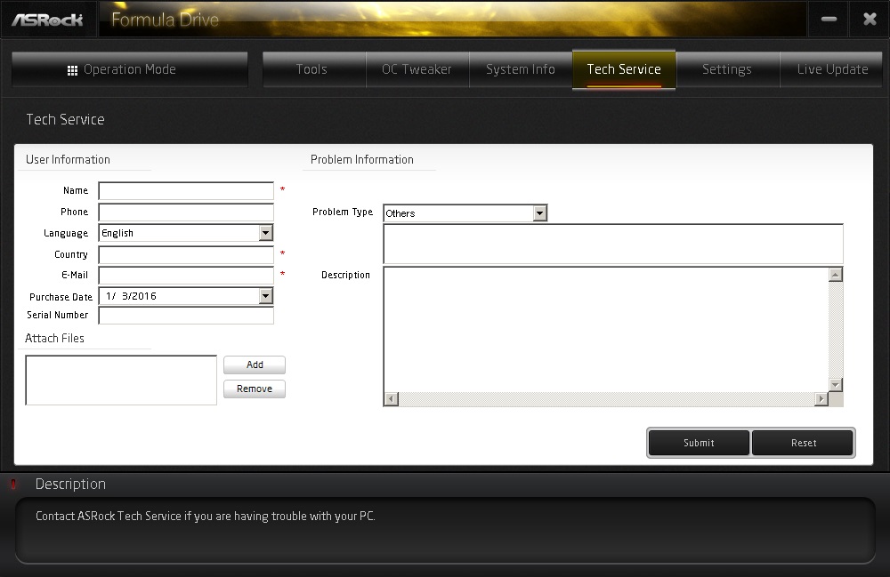Image resolution: width=890 pixels, height=577 pixels.
Task: Click the English language value
Action: tap(117, 233)
